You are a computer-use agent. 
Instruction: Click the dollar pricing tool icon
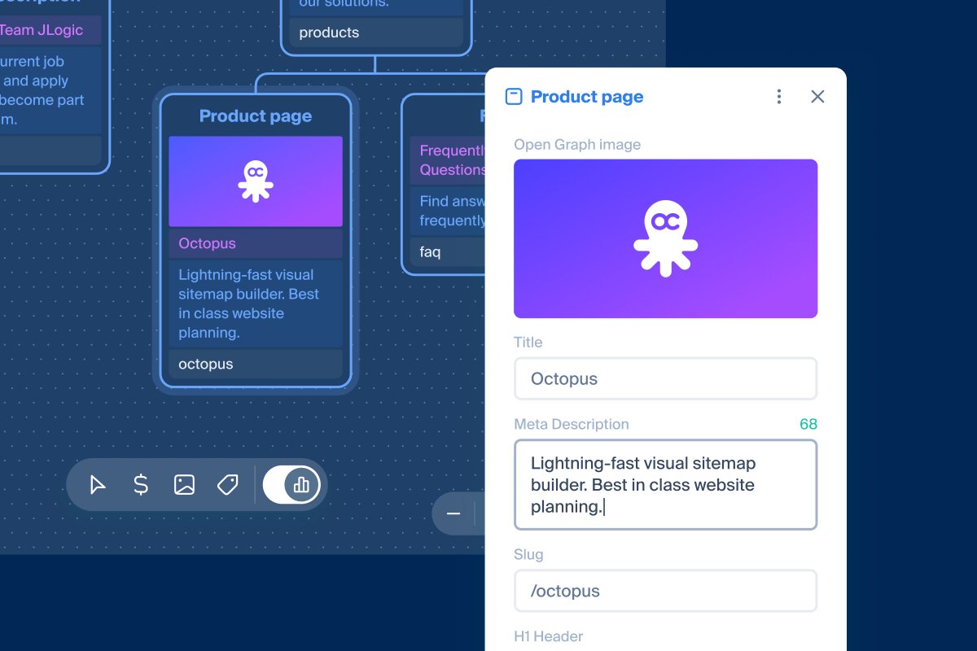(140, 484)
